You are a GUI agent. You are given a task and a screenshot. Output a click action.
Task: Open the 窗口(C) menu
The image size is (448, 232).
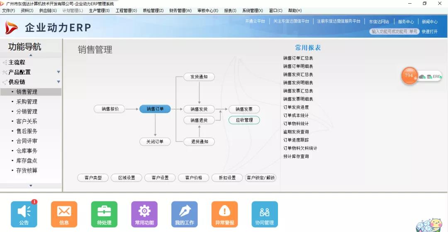(x=275, y=11)
